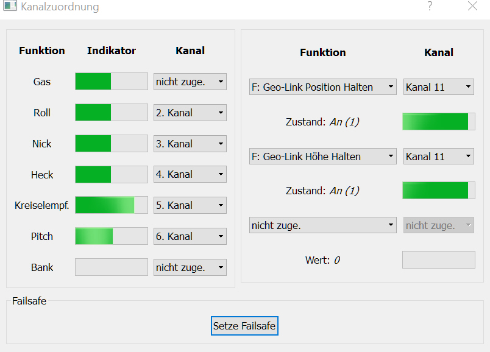Click the empty Wert value field
Viewport: 490px width, 352px height.
click(438, 260)
